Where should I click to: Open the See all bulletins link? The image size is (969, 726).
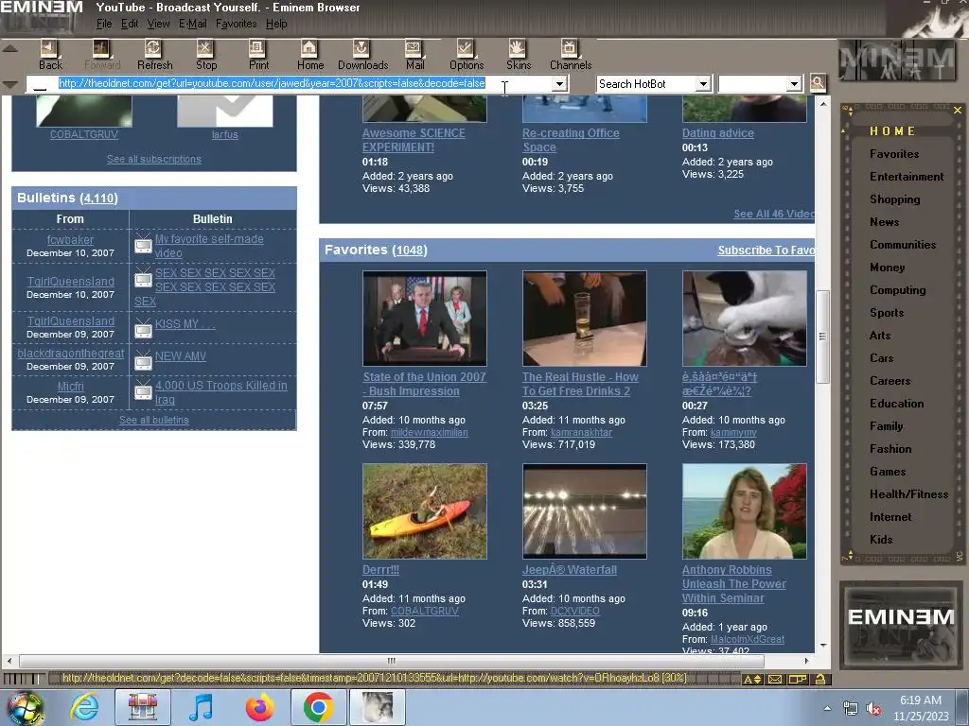pos(154,420)
